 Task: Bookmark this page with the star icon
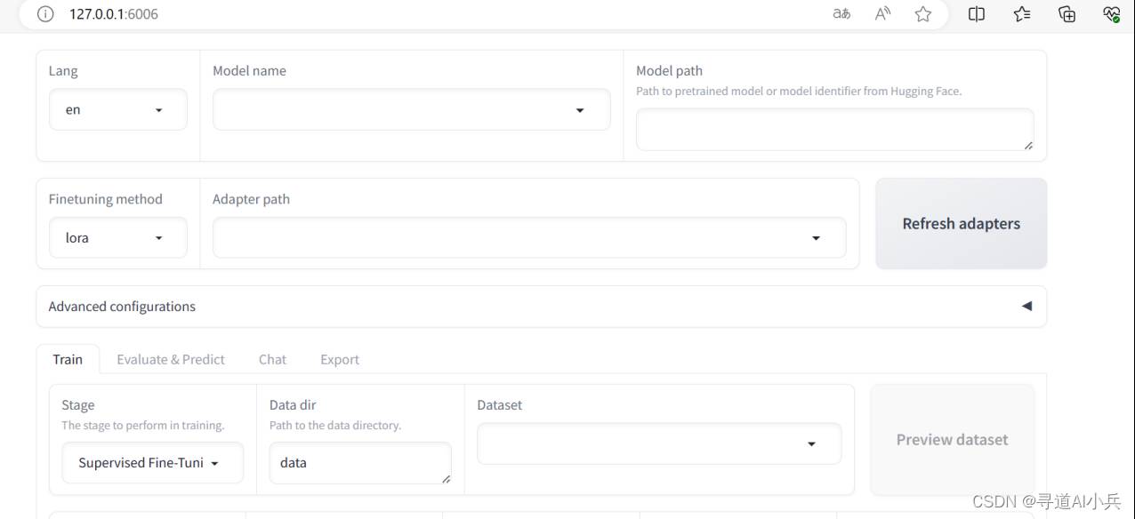coord(923,13)
